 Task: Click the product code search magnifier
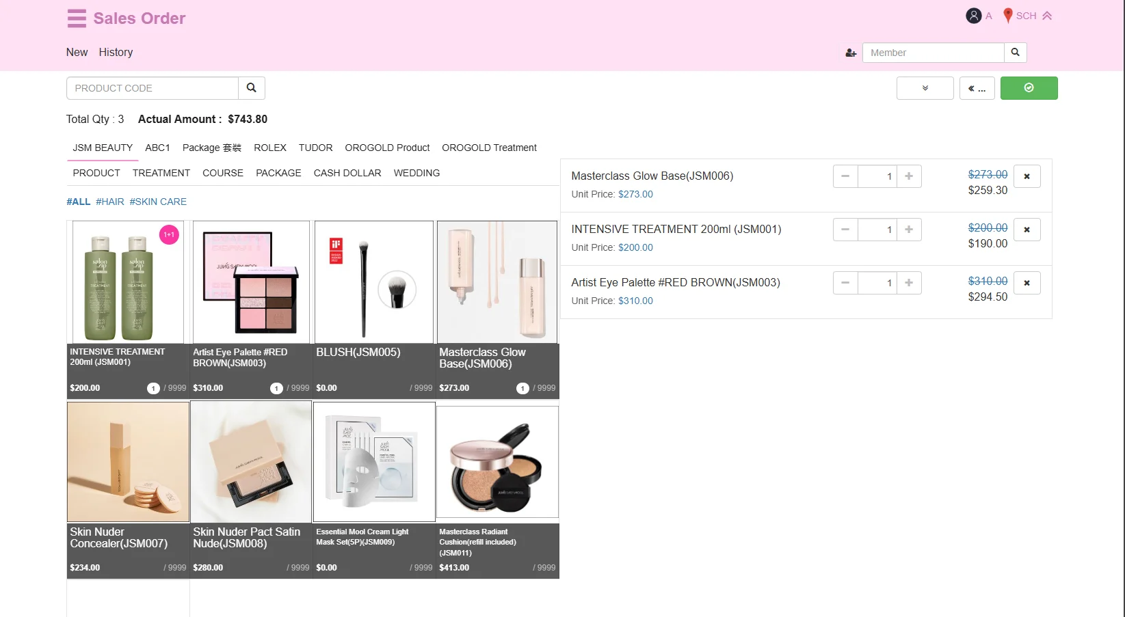[x=252, y=88]
